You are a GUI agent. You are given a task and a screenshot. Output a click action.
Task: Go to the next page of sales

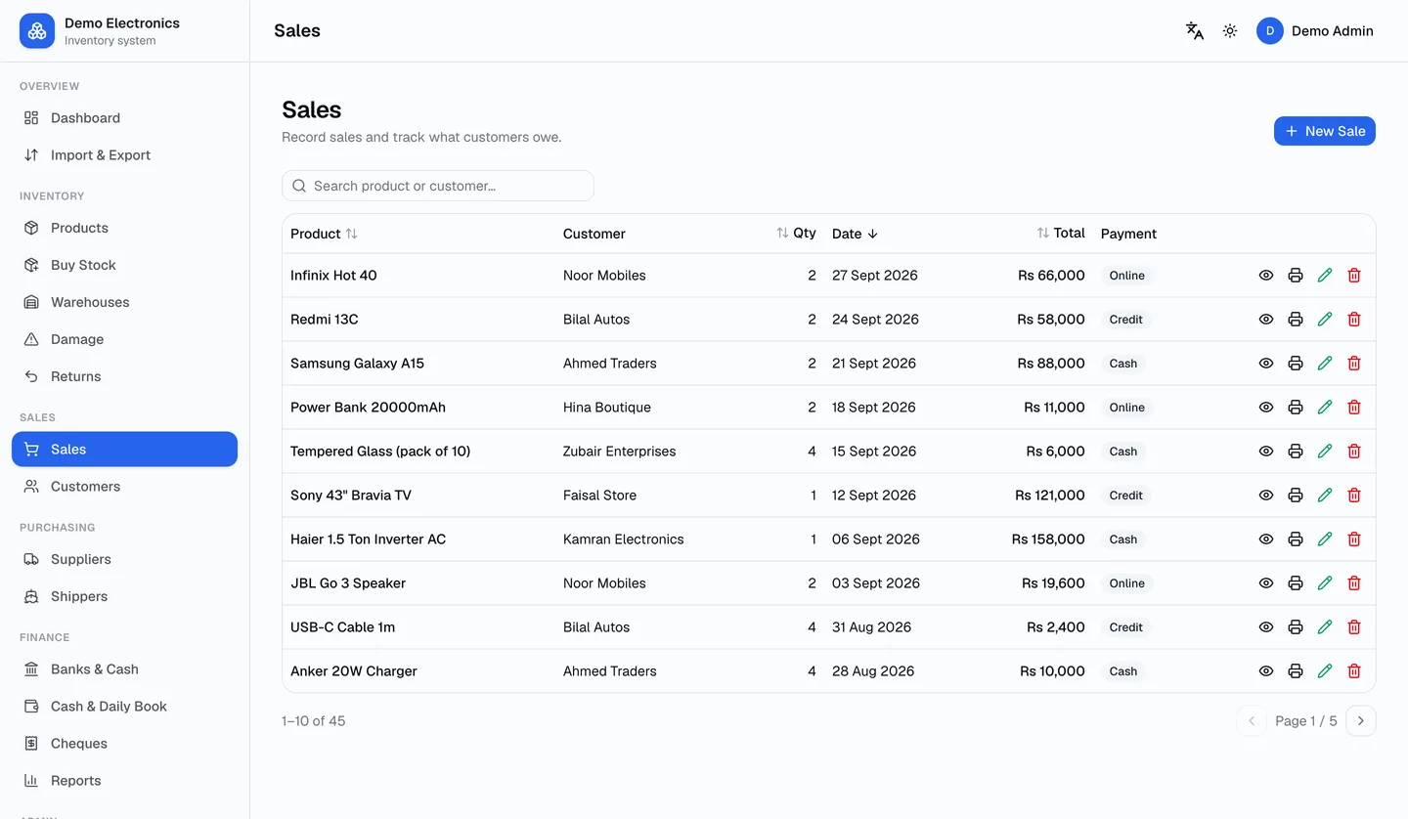pyautogui.click(x=1361, y=721)
